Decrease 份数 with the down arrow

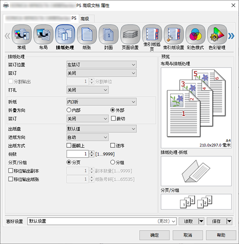92,156
